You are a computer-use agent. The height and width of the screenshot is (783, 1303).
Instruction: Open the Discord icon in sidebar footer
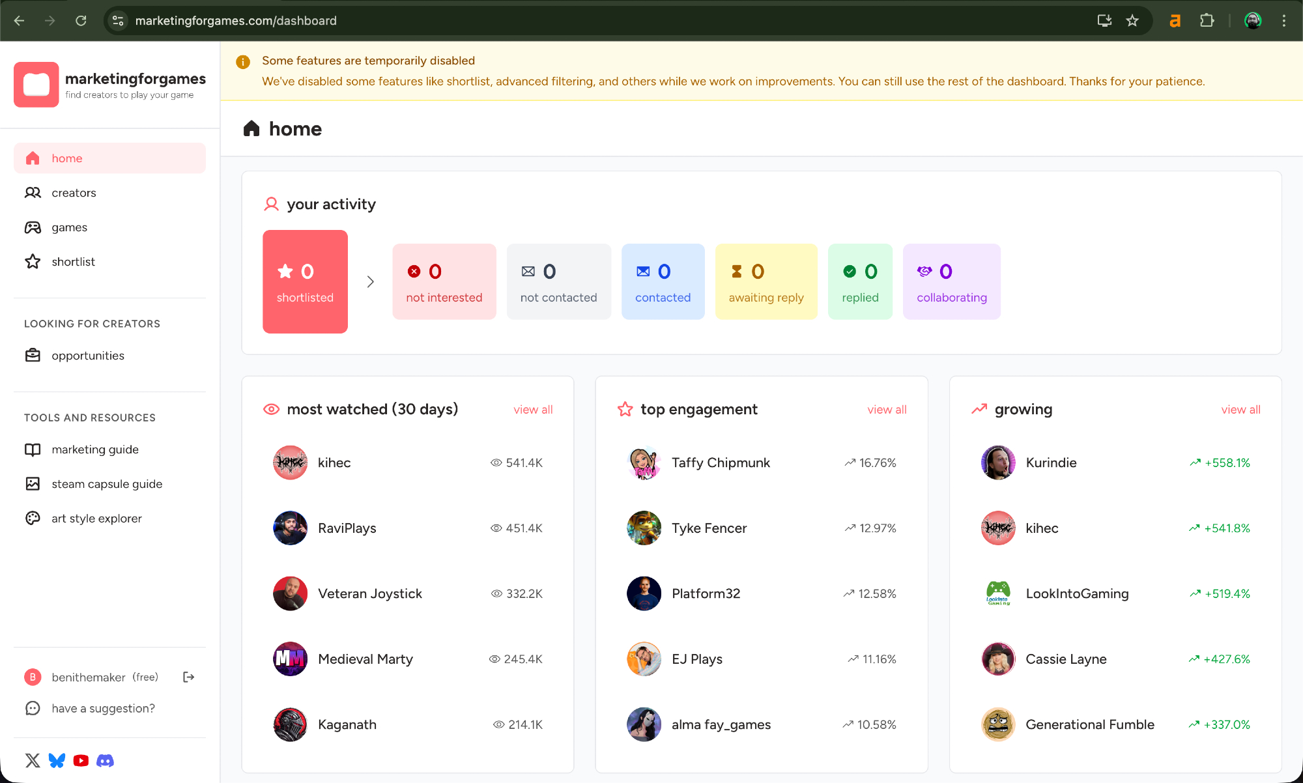pos(105,760)
